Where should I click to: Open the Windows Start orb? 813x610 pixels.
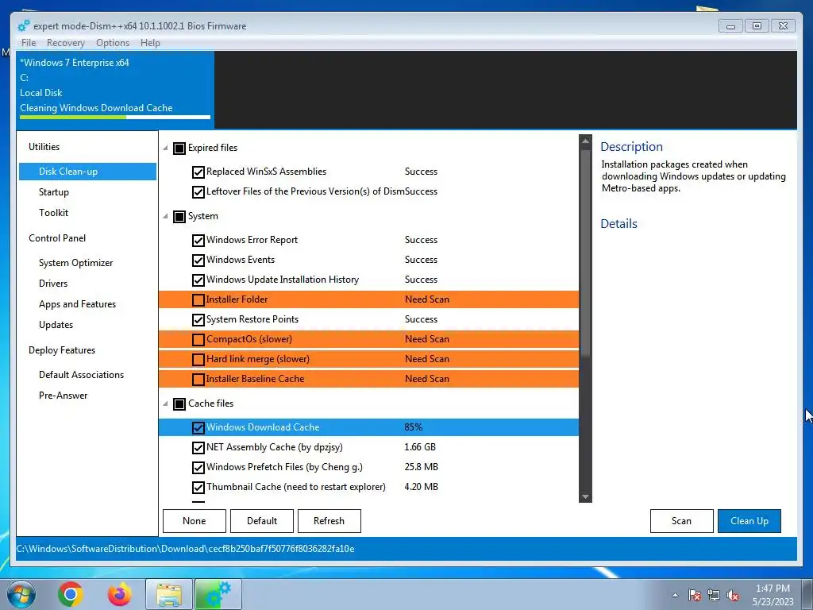(21, 594)
